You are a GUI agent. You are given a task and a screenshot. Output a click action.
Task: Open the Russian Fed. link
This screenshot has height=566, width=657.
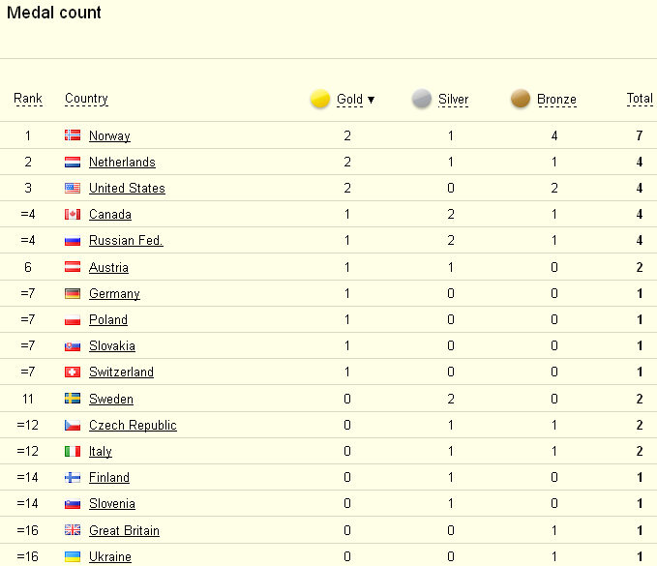[x=126, y=241]
